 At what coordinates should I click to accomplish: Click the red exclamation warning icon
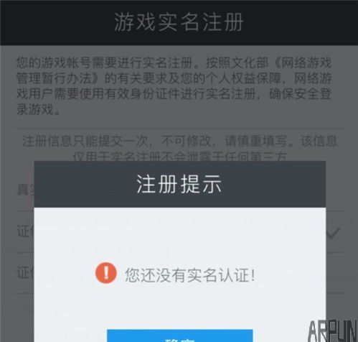(x=106, y=273)
